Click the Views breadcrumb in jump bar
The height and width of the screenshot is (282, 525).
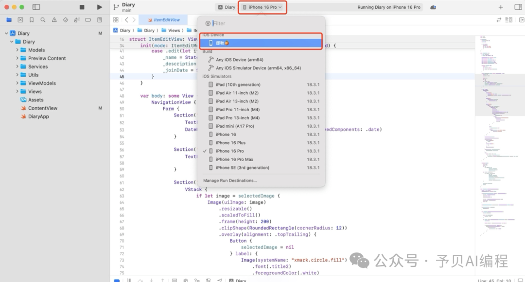171,31
